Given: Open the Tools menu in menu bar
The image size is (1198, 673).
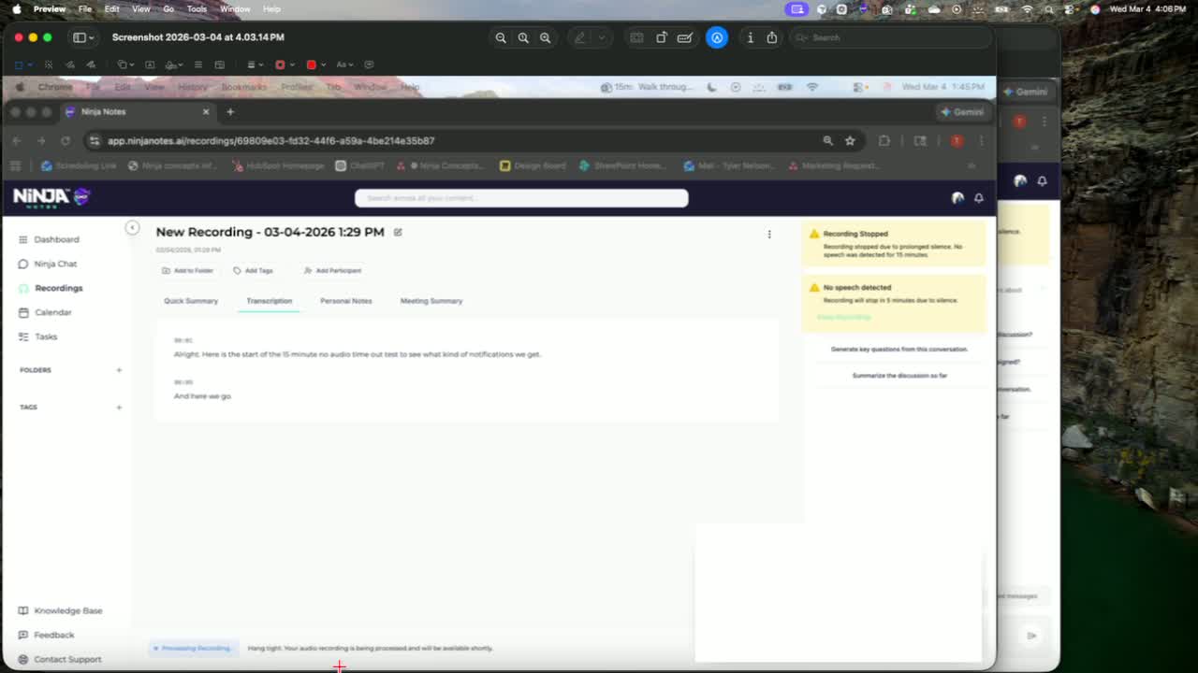Looking at the screenshot, I should (197, 8).
